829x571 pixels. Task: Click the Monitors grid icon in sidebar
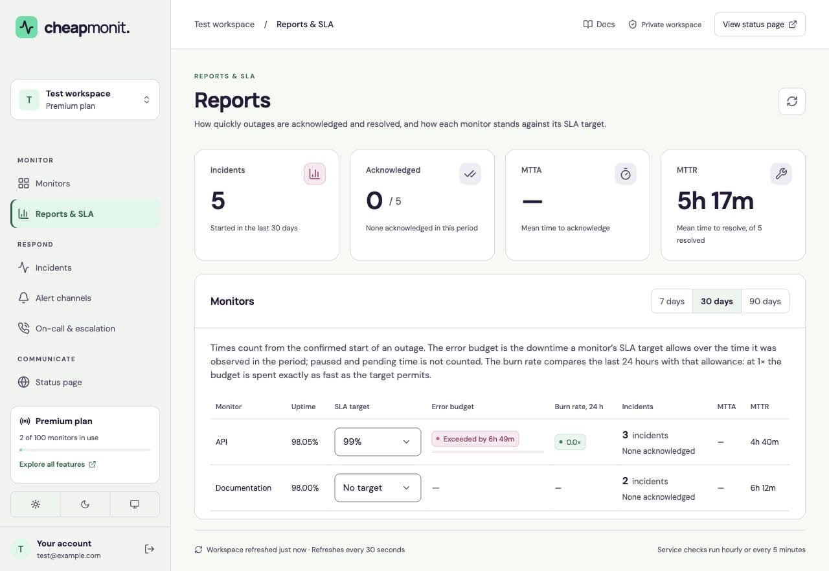(24, 183)
